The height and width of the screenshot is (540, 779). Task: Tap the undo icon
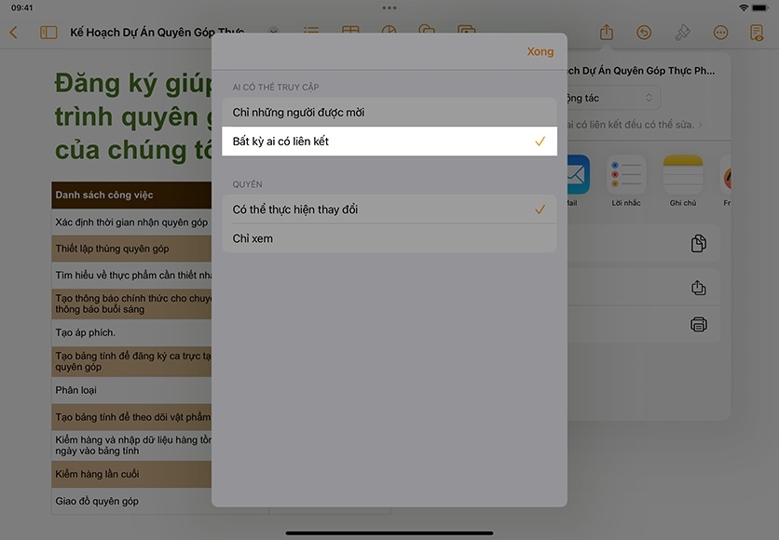click(x=644, y=33)
